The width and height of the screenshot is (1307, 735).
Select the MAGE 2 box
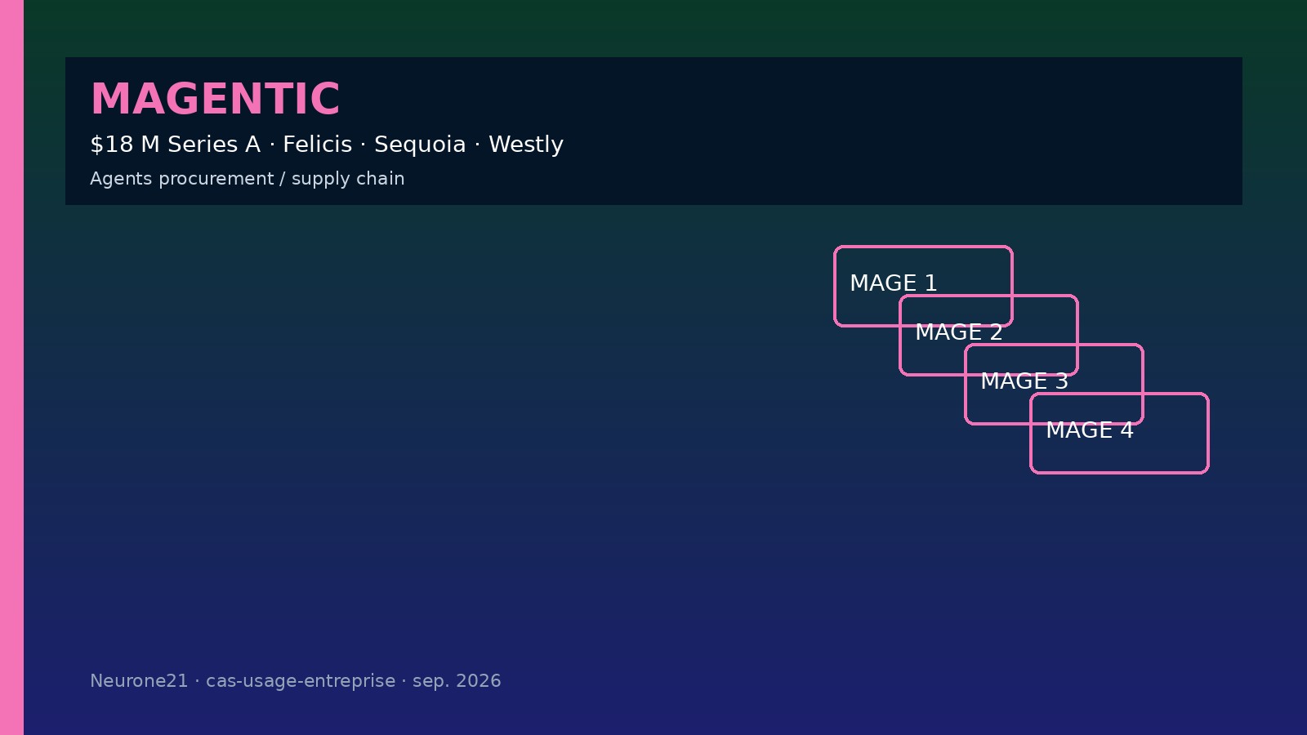[x=988, y=335]
